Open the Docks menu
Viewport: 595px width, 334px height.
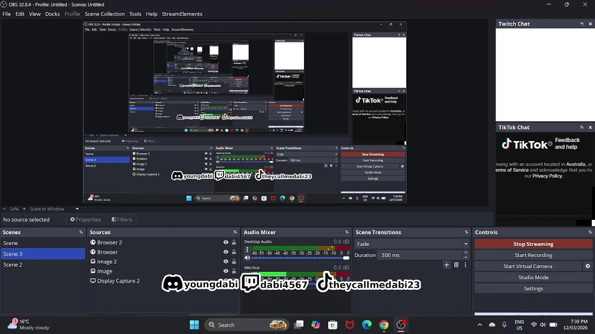coord(53,14)
